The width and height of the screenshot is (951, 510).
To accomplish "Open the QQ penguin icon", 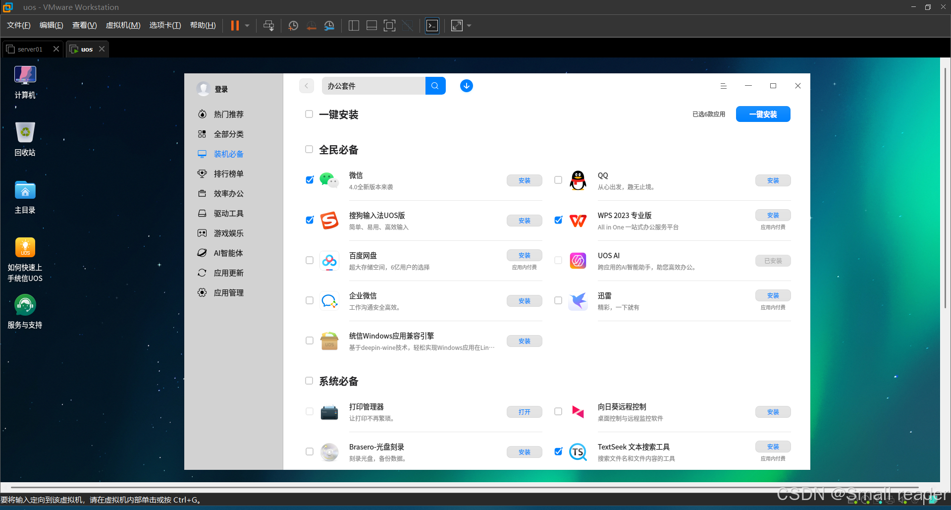I will point(578,180).
